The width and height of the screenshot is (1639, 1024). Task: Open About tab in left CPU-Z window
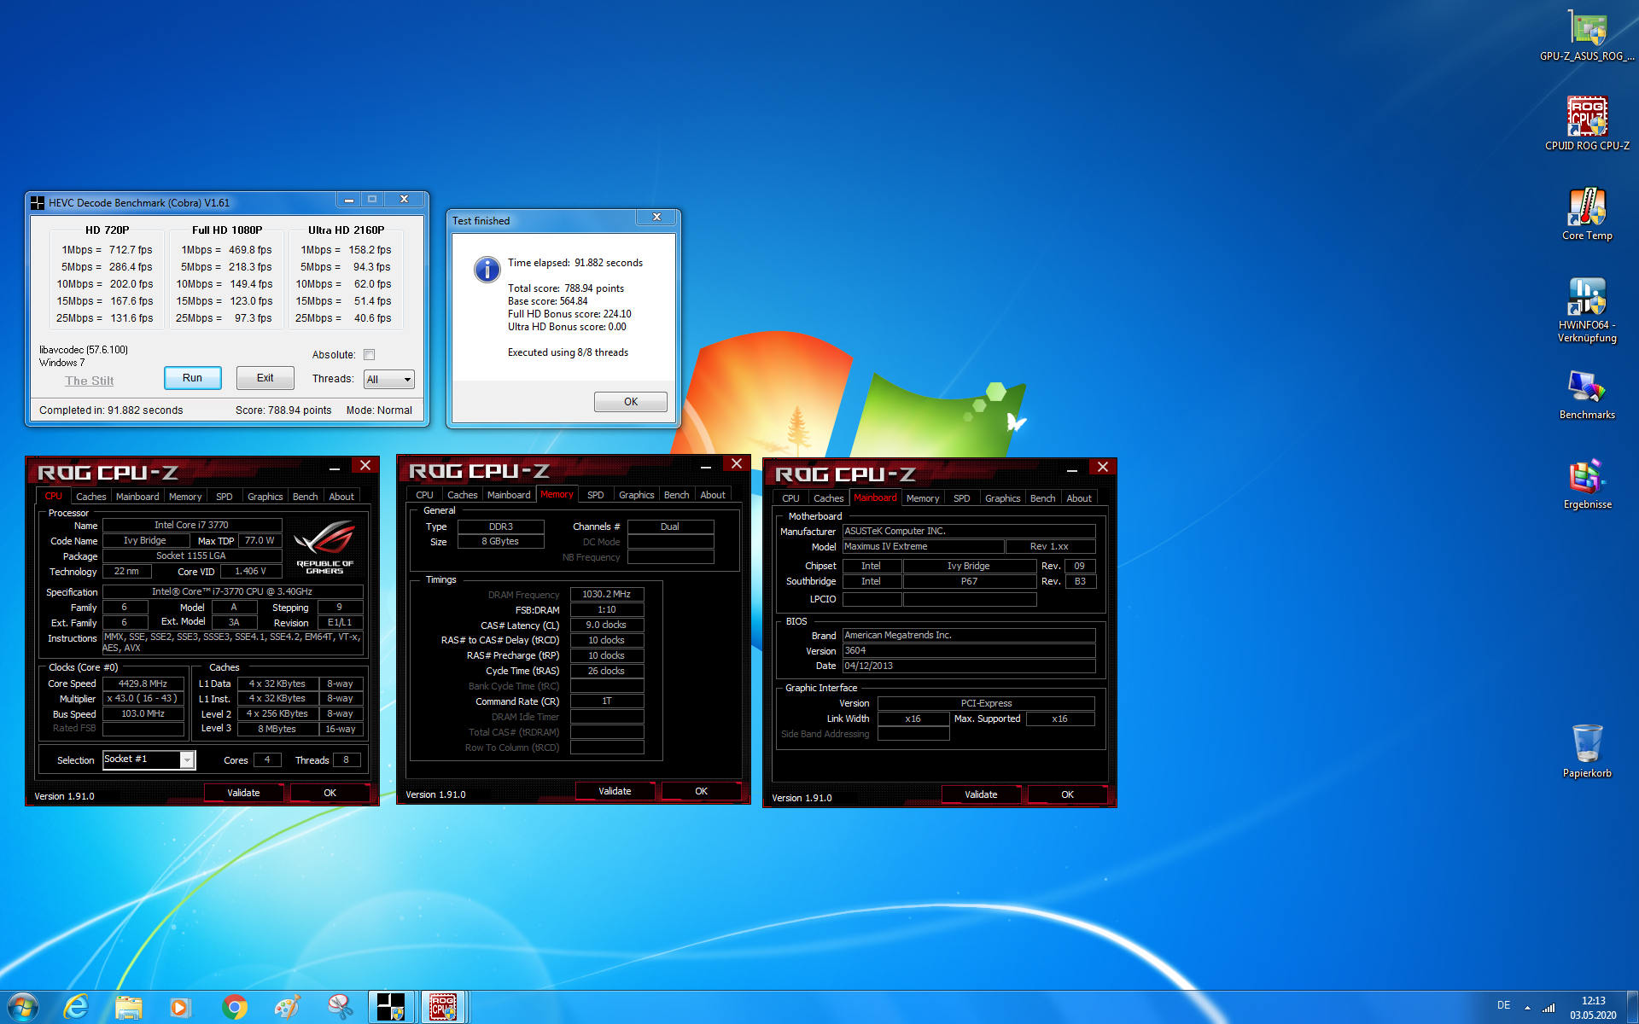(x=341, y=497)
